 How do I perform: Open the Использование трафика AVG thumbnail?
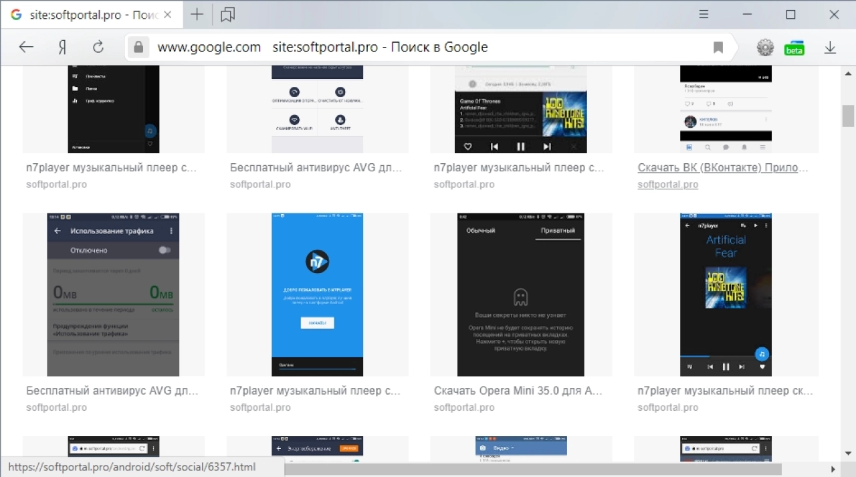coord(113,295)
